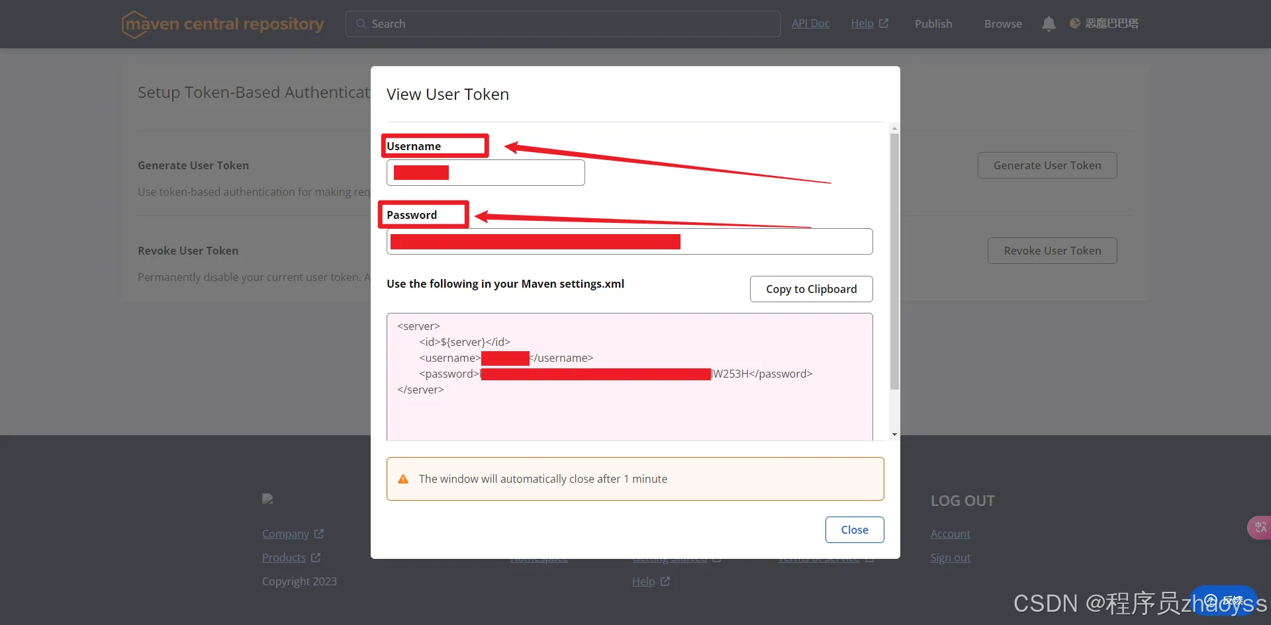This screenshot has height=625, width=1271.
Task: Click external-link icon beside footer Help
Action: 665,581
